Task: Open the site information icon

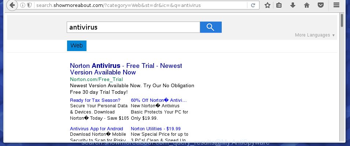Action: (23, 5)
